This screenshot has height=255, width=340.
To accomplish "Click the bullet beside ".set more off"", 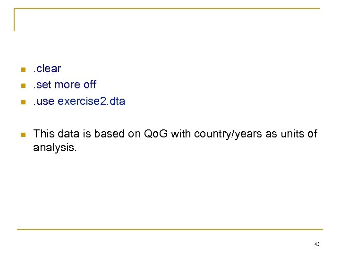I will pyautogui.click(x=22, y=86).
